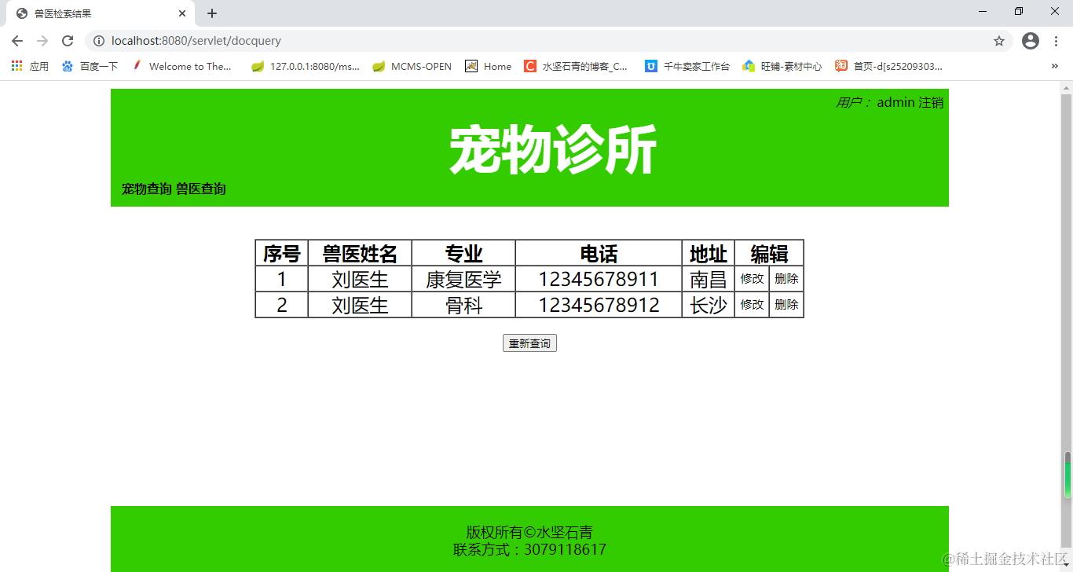The height and width of the screenshot is (572, 1073).
Task: Open the MCMS-OPEN bookmark
Action: [x=411, y=66]
